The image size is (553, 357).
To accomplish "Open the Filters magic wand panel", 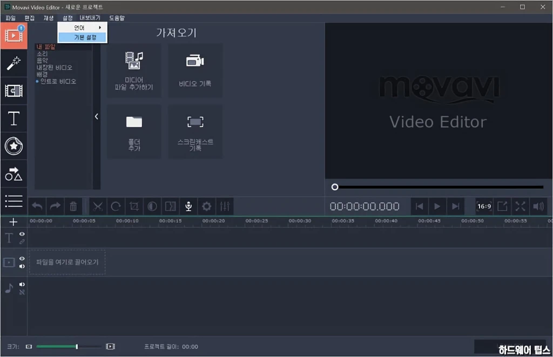I will pyautogui.click(x=14, y=63).
